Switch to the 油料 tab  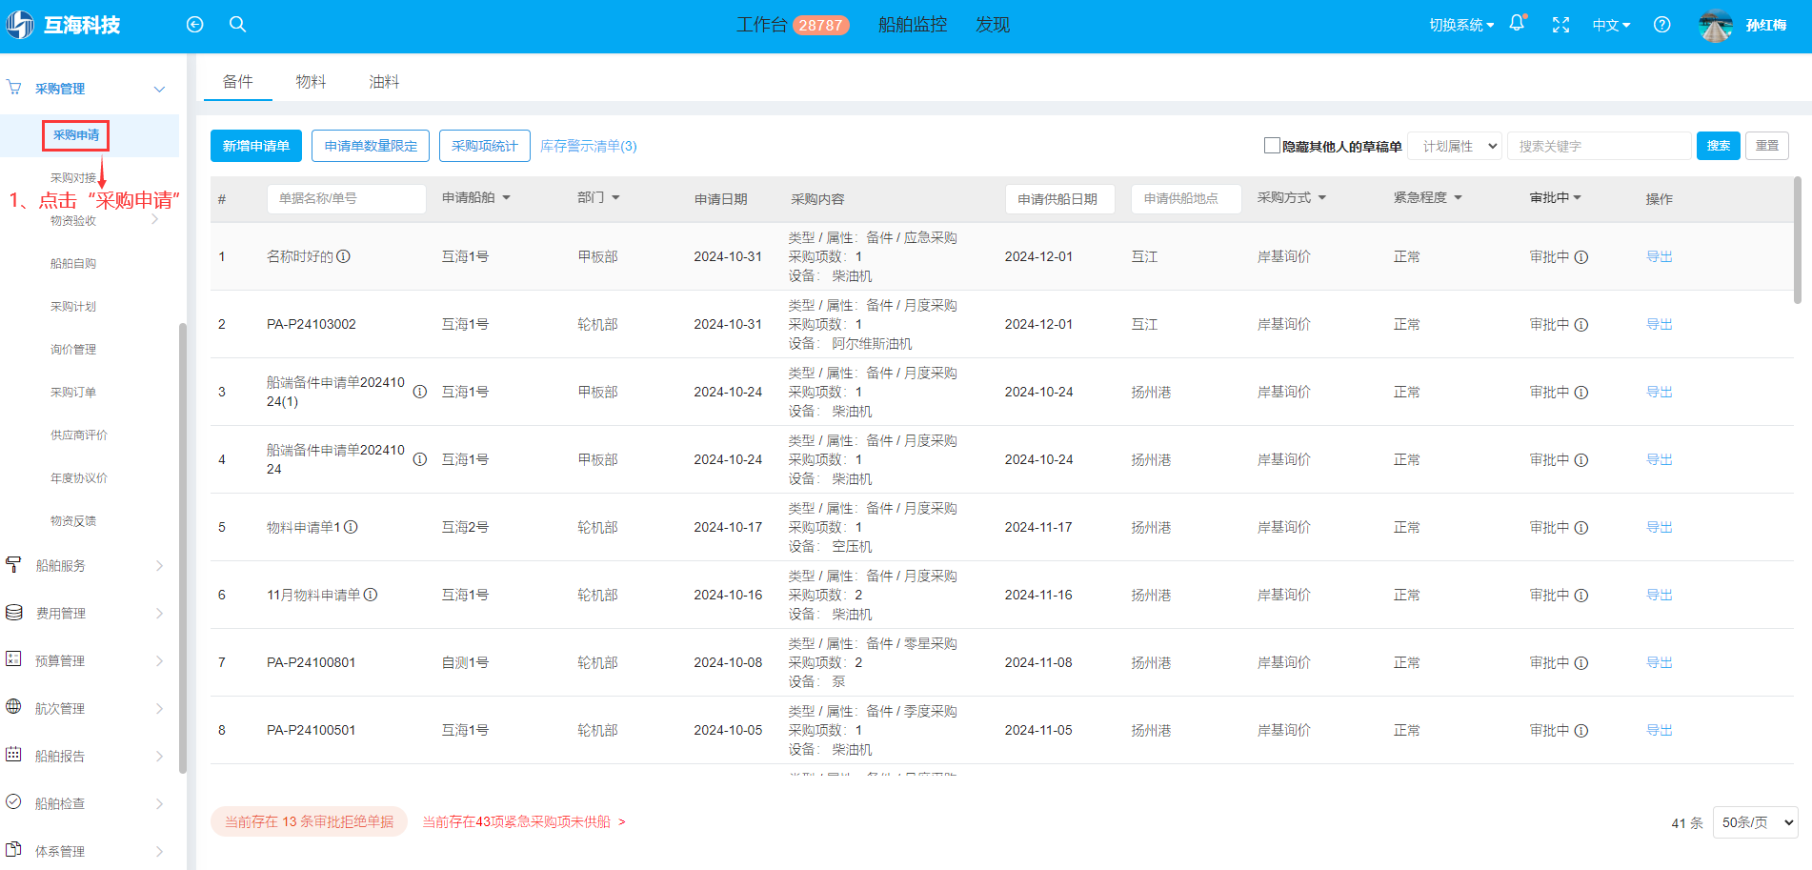coord(384,82)
